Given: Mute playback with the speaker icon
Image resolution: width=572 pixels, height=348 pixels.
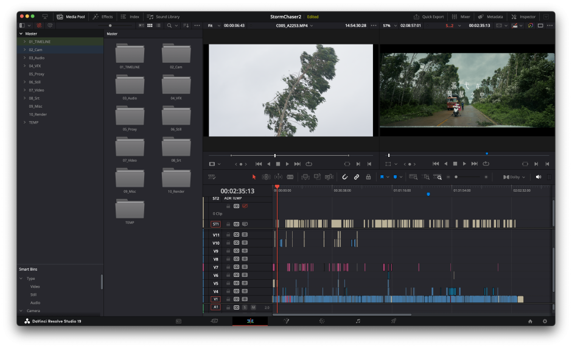Looking at the screenshot, I should 539,177.
